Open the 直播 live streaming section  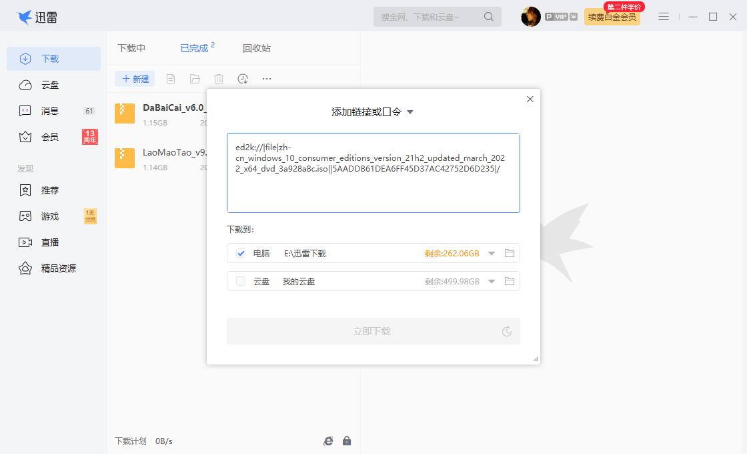(x=53, y=242)
